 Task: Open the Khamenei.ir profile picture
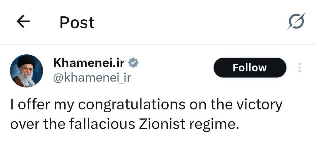(27, 71)
